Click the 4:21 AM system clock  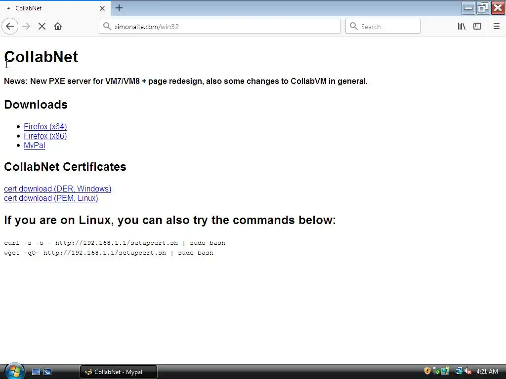487,372
